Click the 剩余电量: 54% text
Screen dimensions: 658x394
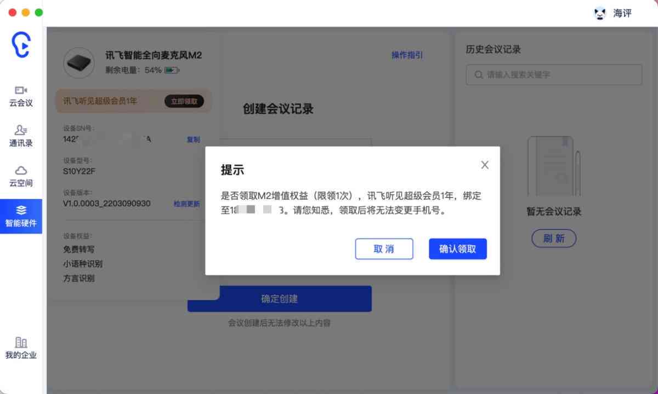pyautogui.click(x=133, y=70)
